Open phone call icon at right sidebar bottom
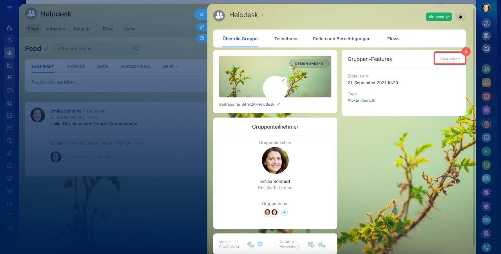 [x=486, y=247]
